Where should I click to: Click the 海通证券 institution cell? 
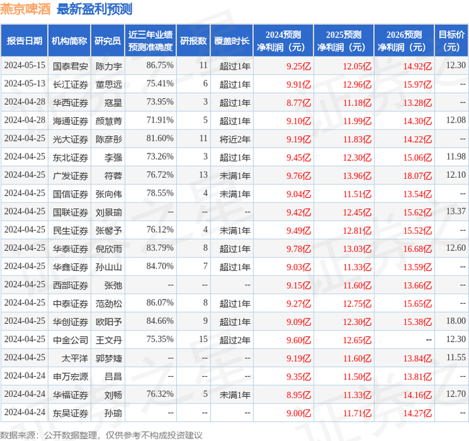70,121
